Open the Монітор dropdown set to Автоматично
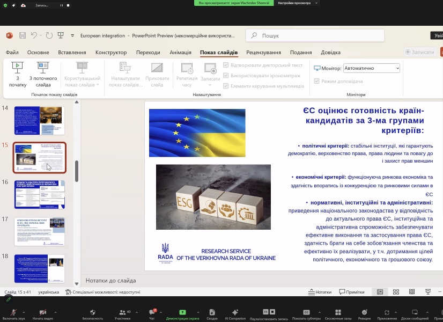Screen dimensions: 443x322 point(371,68)
